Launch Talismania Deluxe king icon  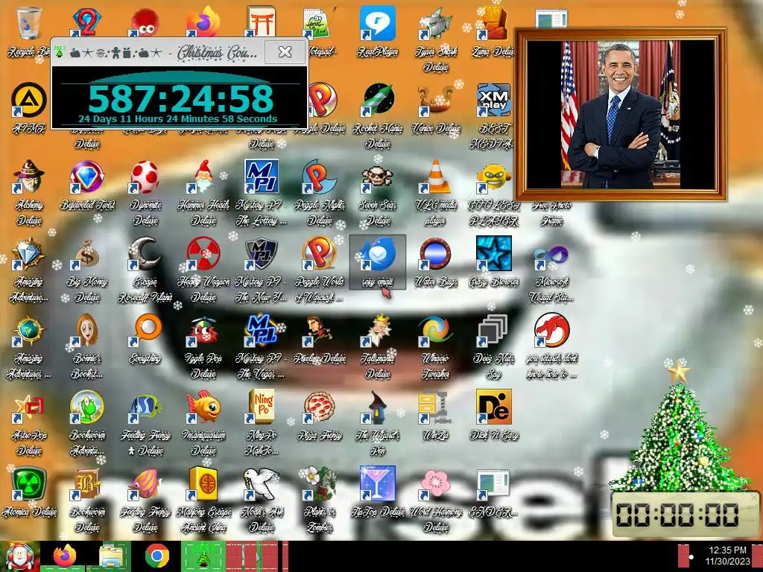click(378, 330)
